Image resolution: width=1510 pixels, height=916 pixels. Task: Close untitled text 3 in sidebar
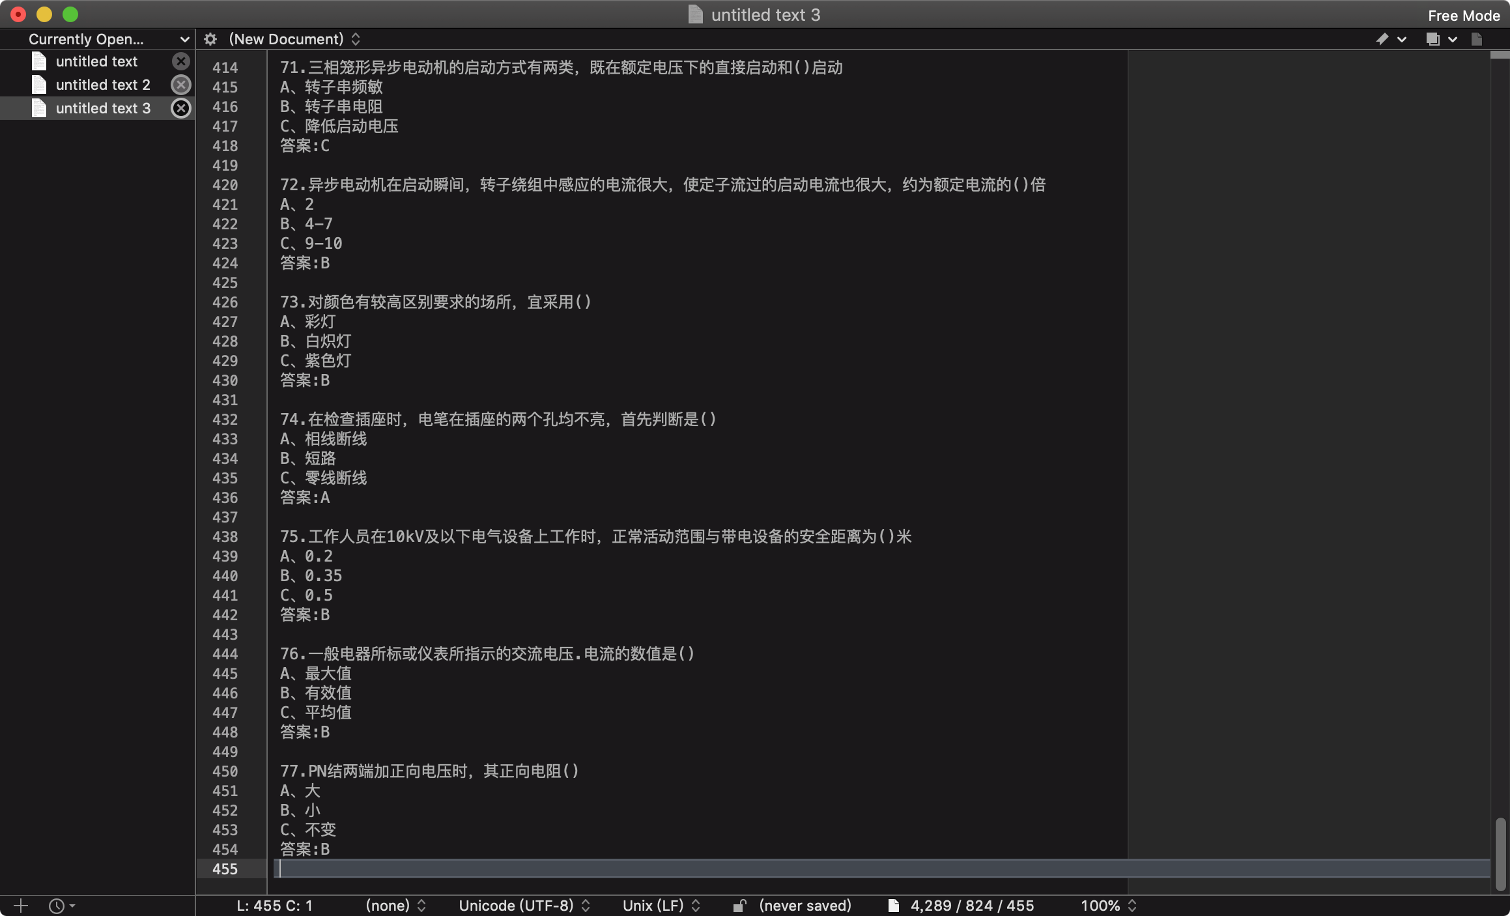tap(180, 108)
